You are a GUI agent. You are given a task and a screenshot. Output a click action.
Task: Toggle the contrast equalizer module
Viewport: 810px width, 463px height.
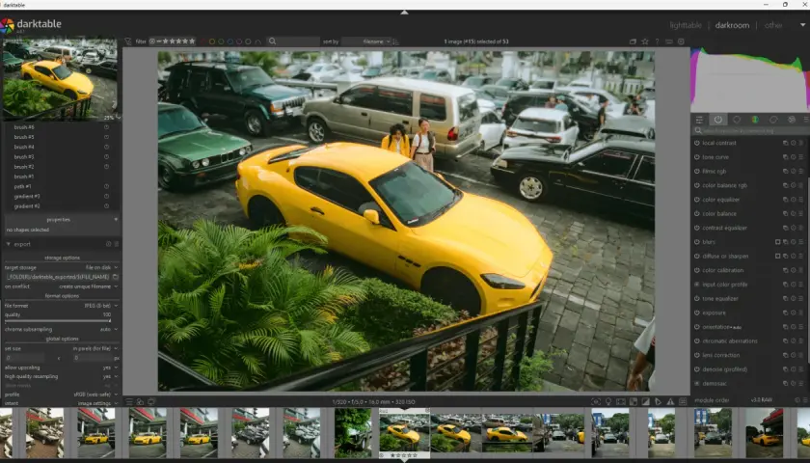click(696, 228)
